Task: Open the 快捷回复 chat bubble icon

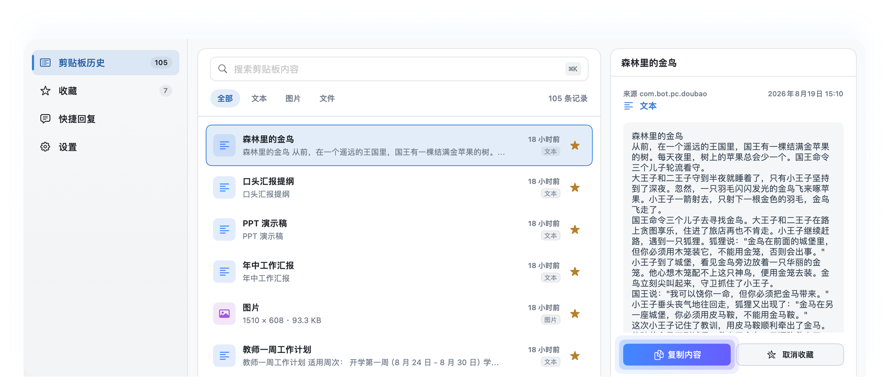Action: 45,119
